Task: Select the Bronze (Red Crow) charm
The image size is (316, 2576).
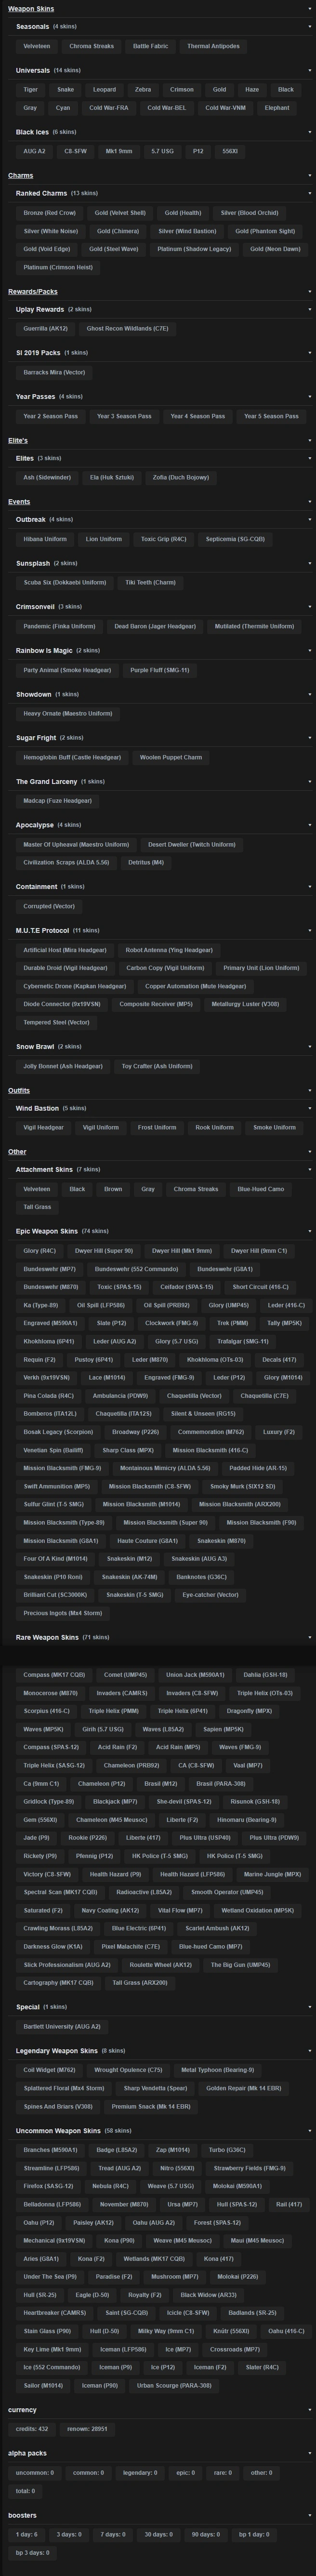Action: pyautogui.click(x=50, y=213)
